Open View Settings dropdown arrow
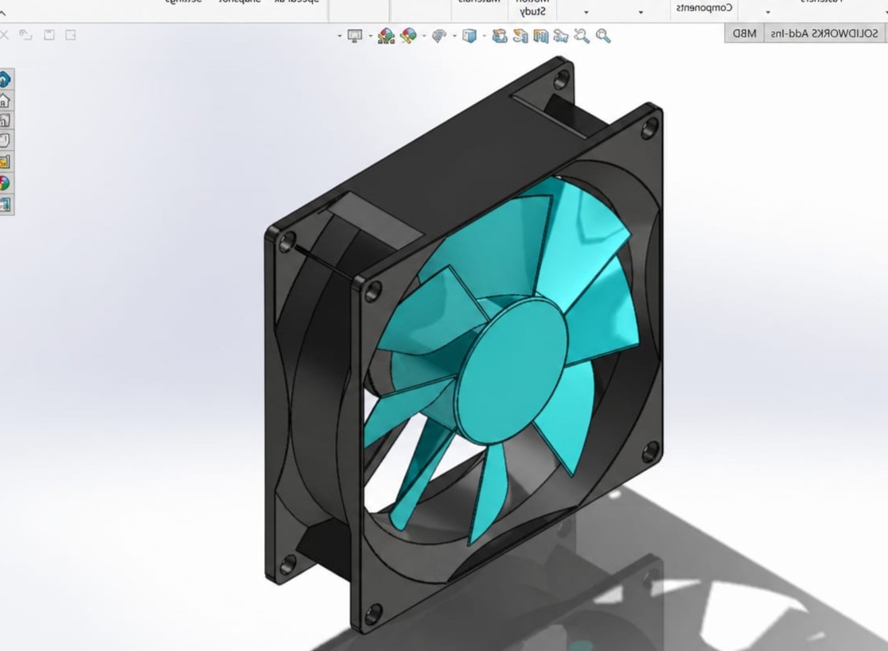The image size is (888, 651). point(340,37)
